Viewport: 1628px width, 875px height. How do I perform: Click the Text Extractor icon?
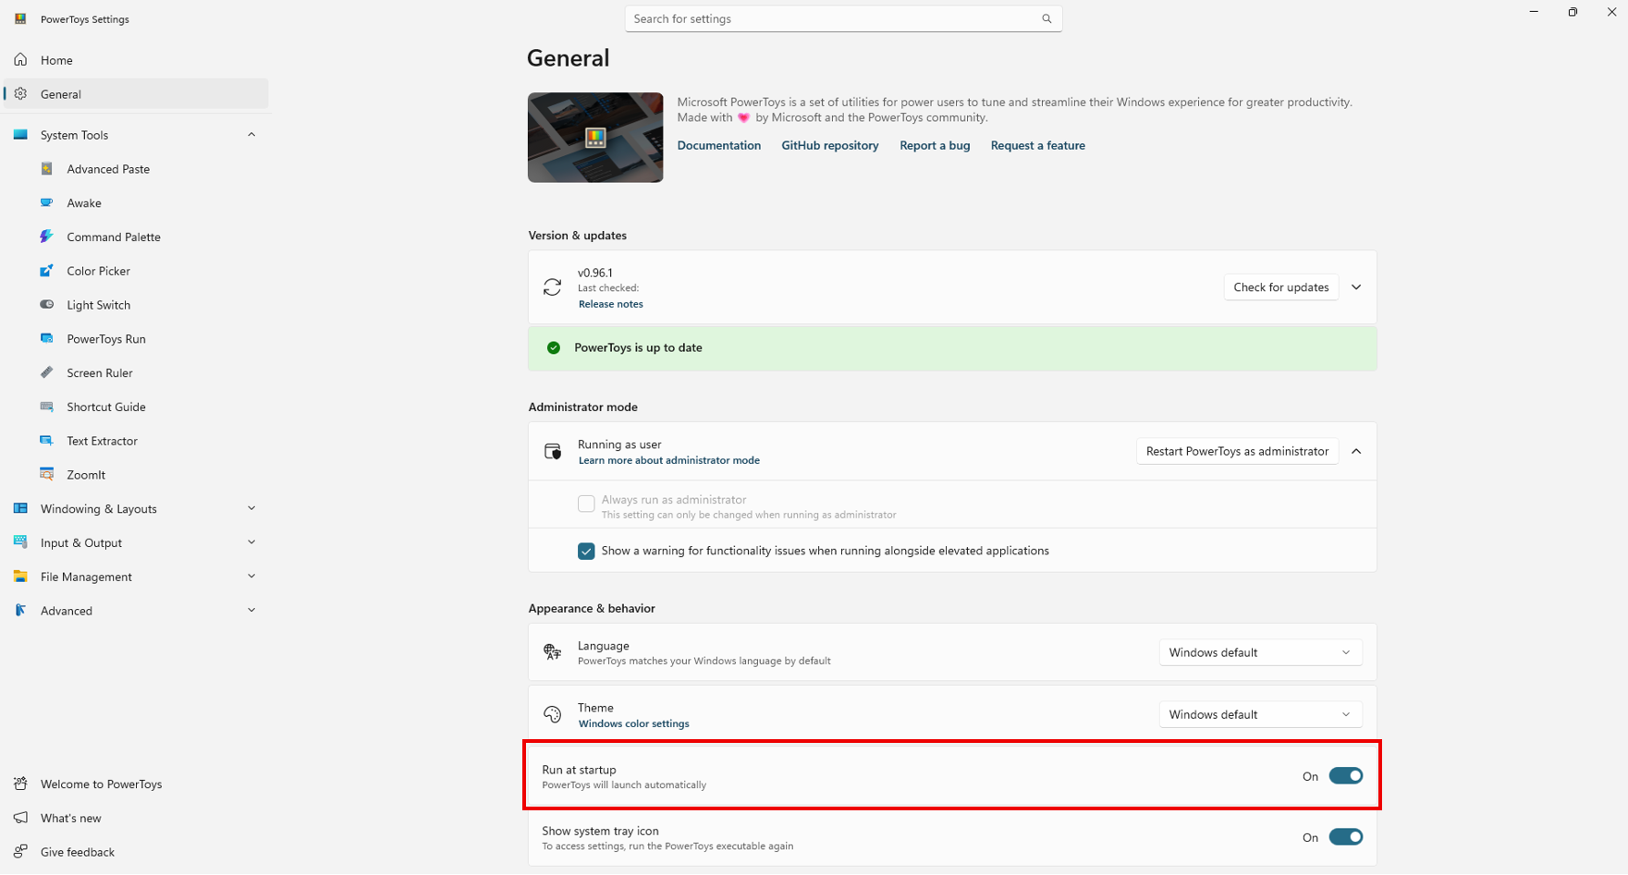point(47,441)
